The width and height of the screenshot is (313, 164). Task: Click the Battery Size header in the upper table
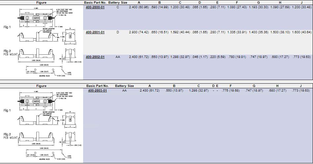click(117, 3)
